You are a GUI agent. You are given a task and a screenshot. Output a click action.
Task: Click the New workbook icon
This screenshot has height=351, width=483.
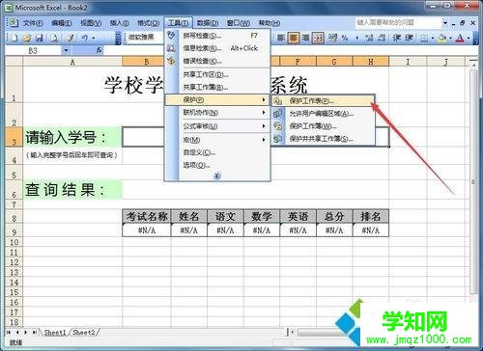(14, 38)
